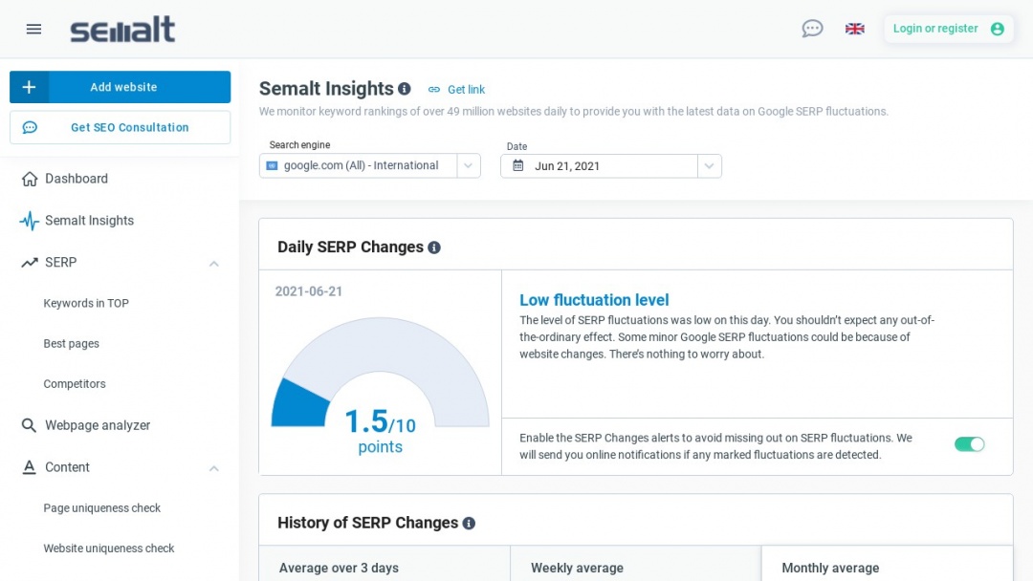The height and width of the screenshot is (581, 1033).
Task: Select Keywords in TOP menu item
Action: tap(86, 303)
